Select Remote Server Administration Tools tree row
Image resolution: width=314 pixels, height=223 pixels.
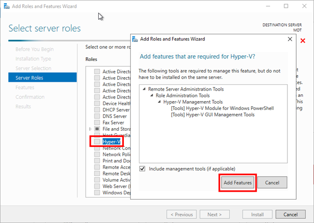(x=186, y=89)
